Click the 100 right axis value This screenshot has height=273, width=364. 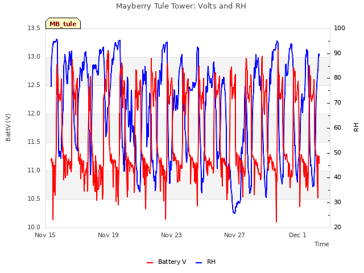click(x=340, y=28)
